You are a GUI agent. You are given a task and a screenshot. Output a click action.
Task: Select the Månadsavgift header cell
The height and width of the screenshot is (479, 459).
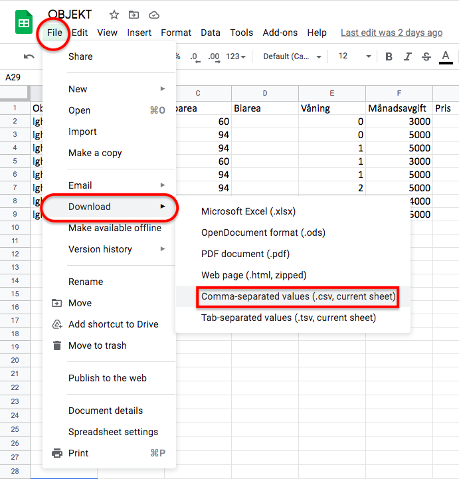pos(399,108)
